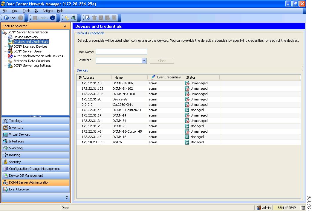Click the Auto Synchronization with Devices icon
312x211 pixels.
coord(10,56)
